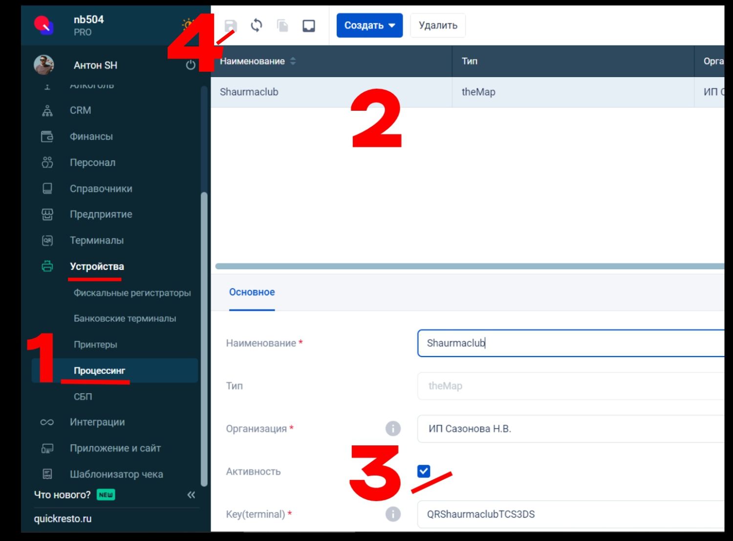
Task: Click the Финансы wallet icon
Action: coord(47,137)
